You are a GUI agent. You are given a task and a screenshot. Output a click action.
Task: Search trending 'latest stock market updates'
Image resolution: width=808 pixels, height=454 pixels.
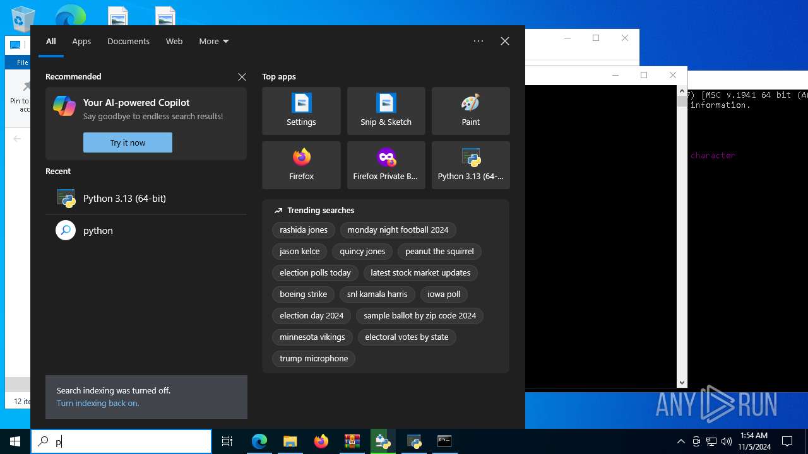(x=420, y=273)
